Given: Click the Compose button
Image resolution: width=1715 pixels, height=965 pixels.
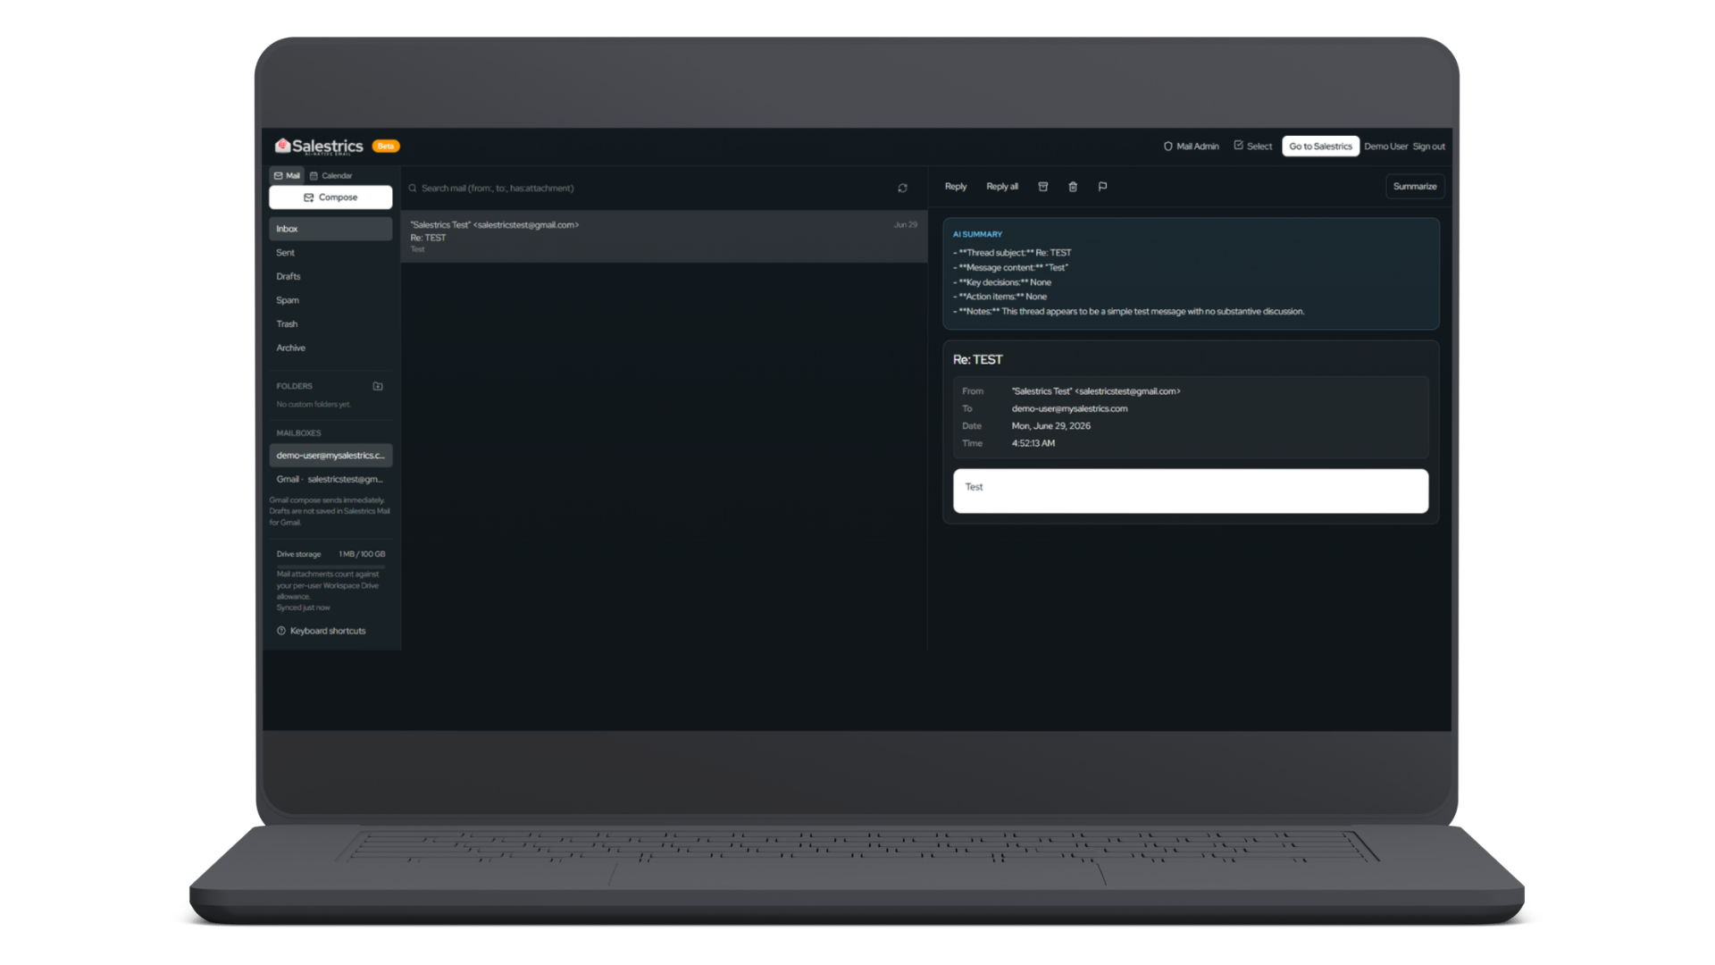Looking at the screenshot, I should tap(330, 197).
